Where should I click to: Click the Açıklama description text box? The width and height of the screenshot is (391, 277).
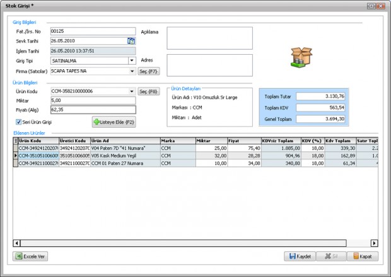[209, 38]
